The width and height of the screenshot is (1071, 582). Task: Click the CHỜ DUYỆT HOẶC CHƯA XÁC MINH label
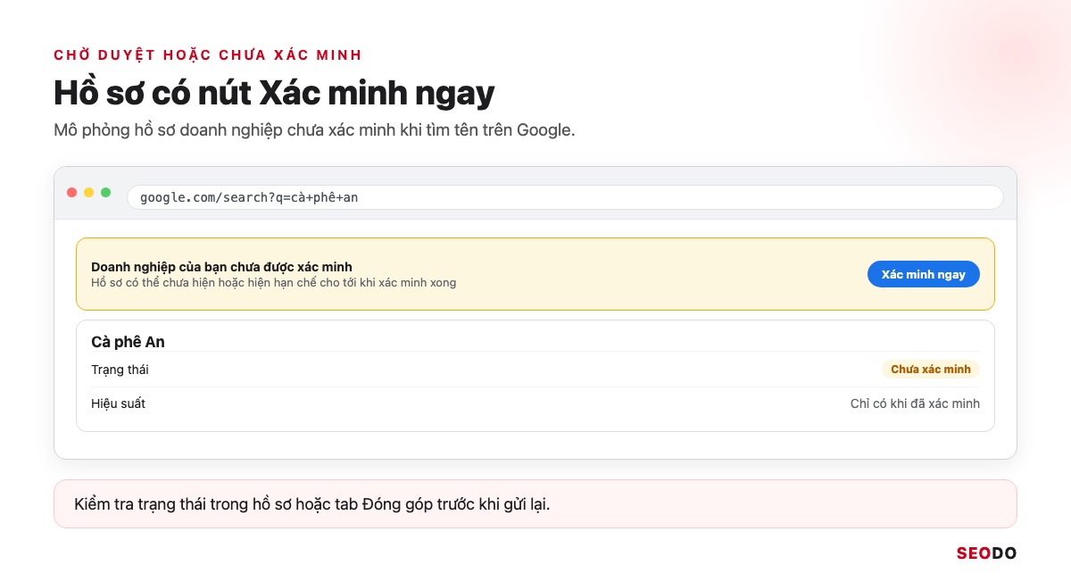pyautogui.click(x=208, y=54)
